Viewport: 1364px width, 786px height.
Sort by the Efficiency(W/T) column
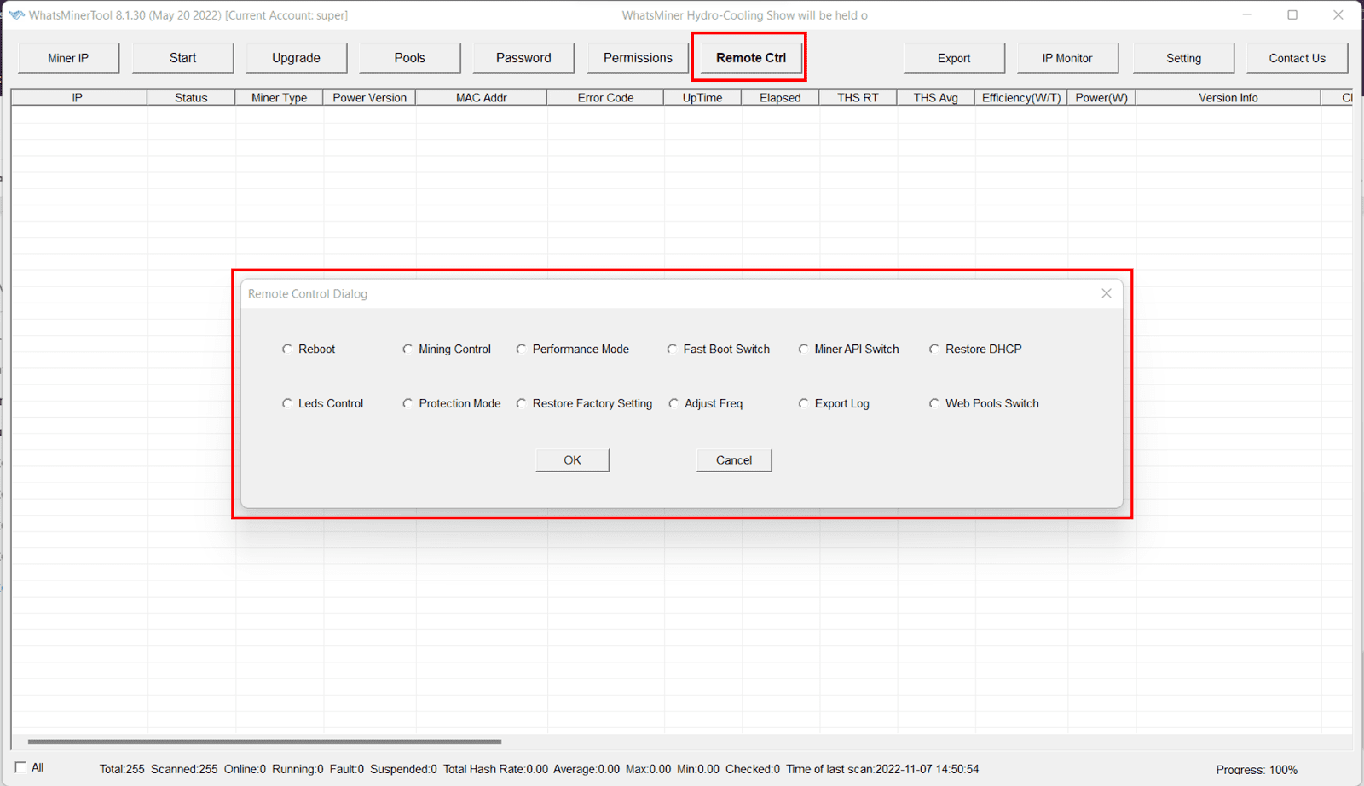pyautogui.click(x=1021, y=98)
